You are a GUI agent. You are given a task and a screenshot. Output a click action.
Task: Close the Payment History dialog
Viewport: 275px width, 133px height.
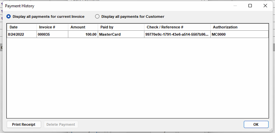(x=265, y=6)
